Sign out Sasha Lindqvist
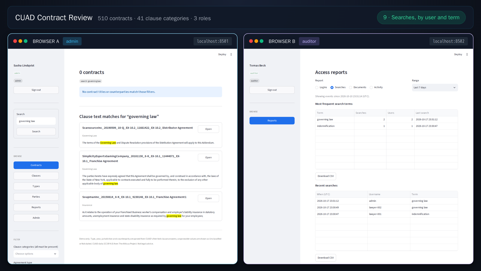Viewport: 481px width, 271px height. pyautogui.click(x=36, y=90)
